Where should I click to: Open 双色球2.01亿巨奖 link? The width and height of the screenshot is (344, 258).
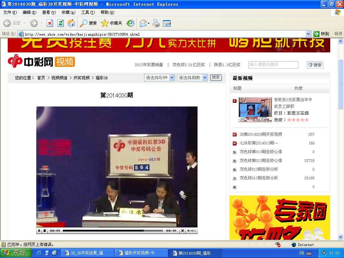188,65
